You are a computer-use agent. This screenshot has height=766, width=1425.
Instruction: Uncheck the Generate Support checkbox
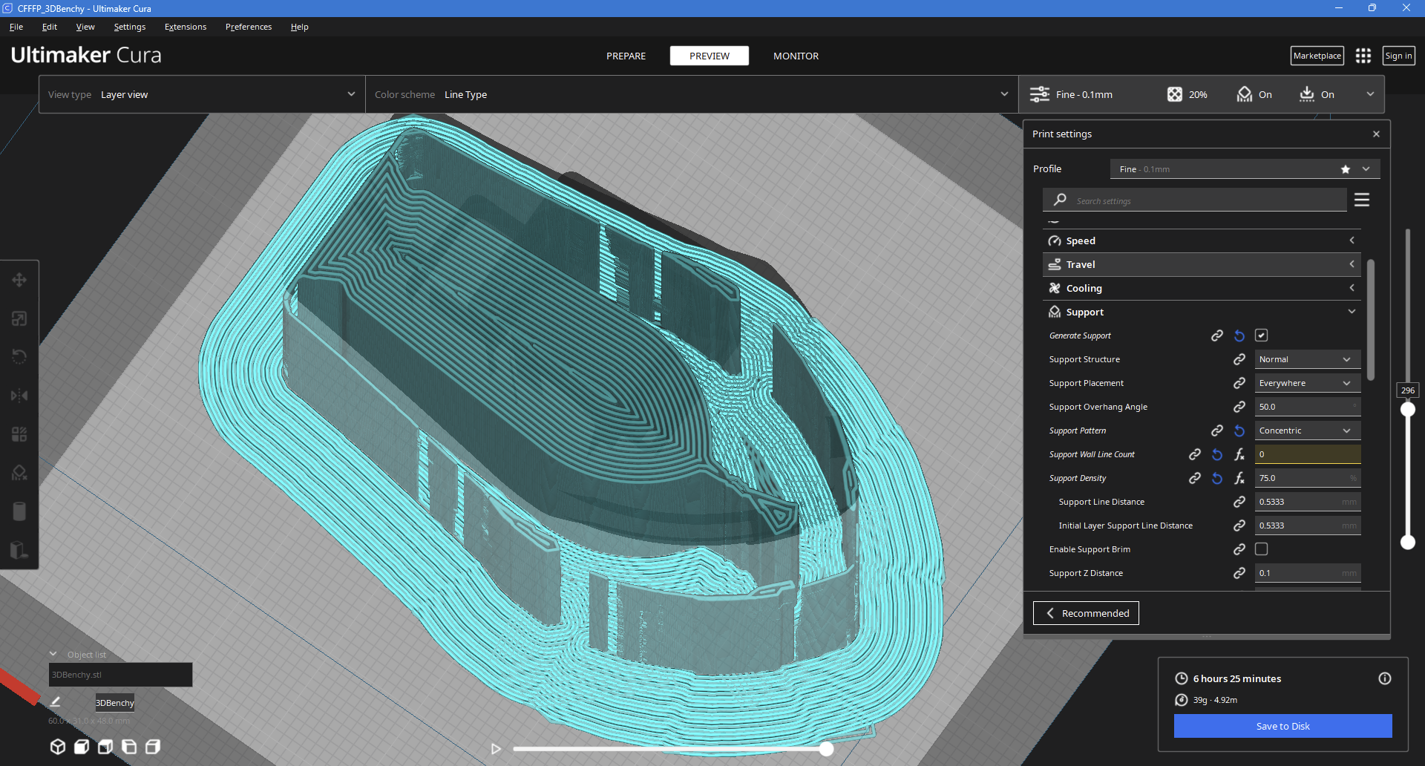point(1262,335)
